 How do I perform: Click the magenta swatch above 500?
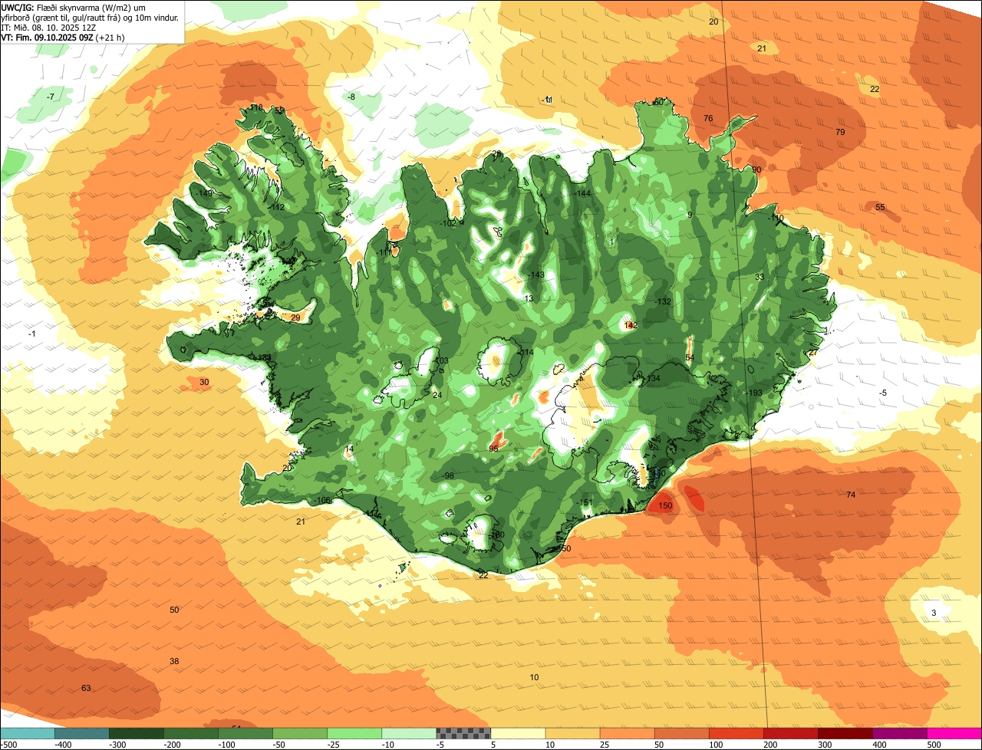pos(954,733)
